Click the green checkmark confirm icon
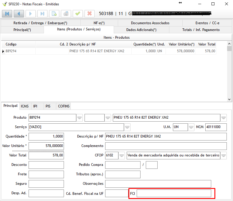 pos(78,14)
